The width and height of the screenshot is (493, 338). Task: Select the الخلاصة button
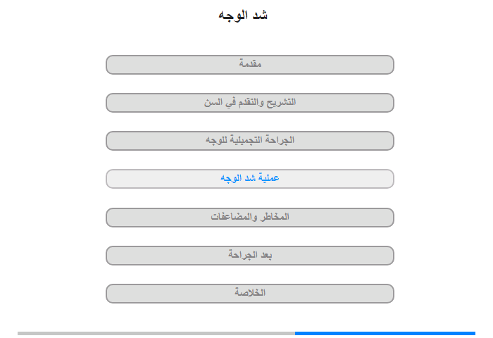249,294
